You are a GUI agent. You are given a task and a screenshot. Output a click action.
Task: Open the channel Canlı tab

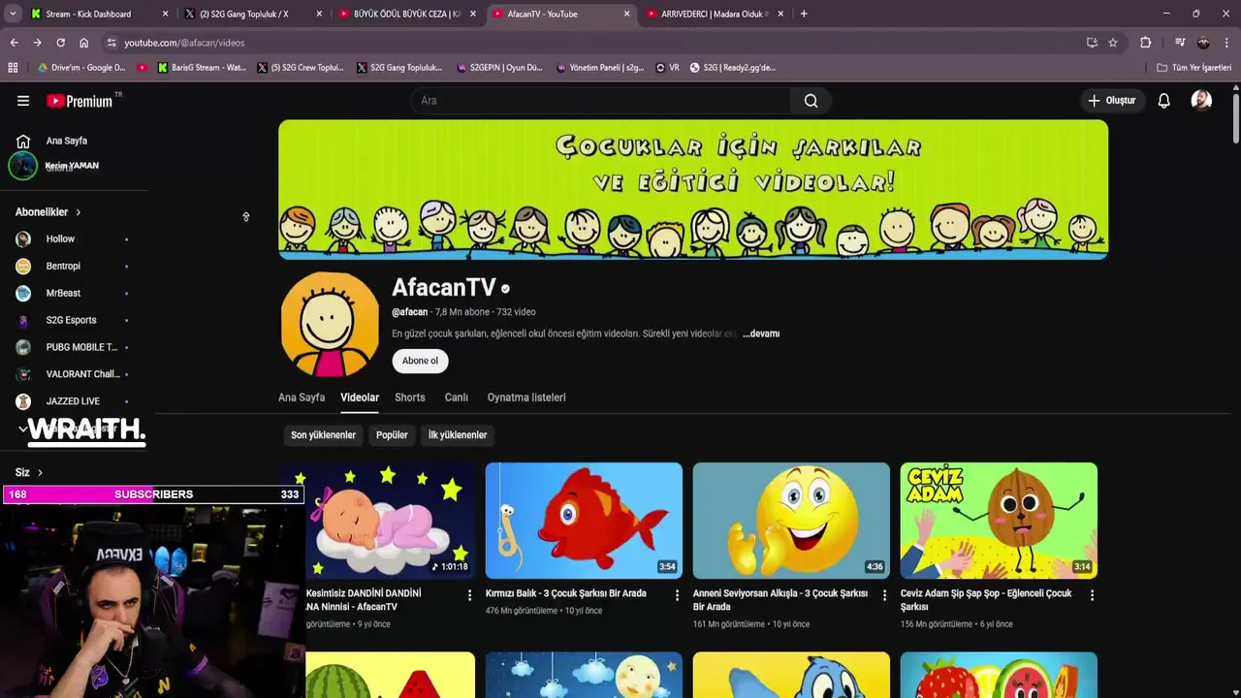pyautogui.click(x=457, y=397)
